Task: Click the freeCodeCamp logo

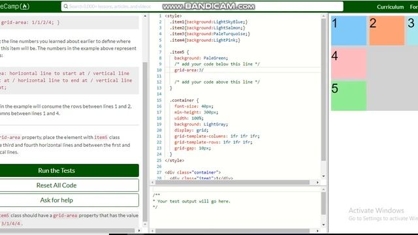Action: 14,7
